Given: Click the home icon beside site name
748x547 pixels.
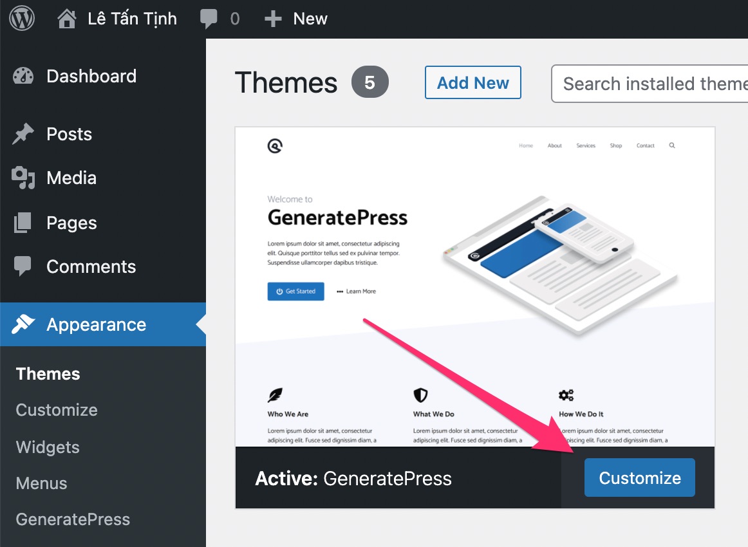Looking at the screenshot, I should [67, 19].
